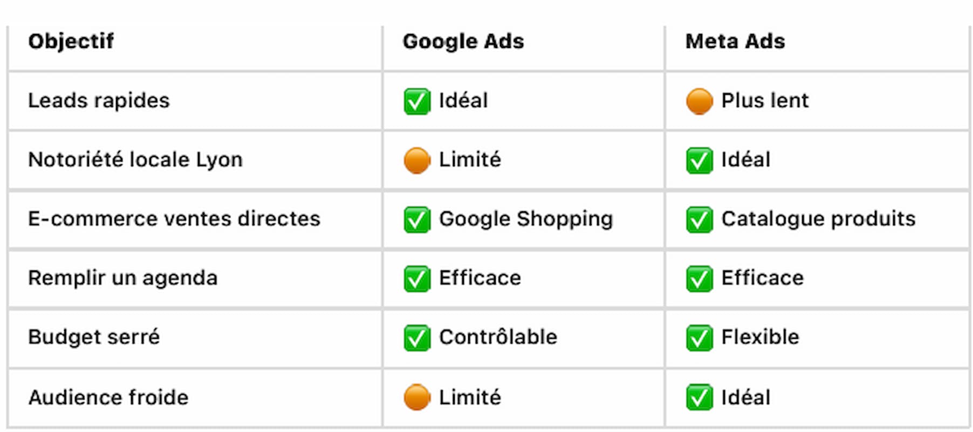Click the Meta Ads checkmark in the Audience froide row
The width and height of the screenshot is (973, 432).
coord(700,398)
